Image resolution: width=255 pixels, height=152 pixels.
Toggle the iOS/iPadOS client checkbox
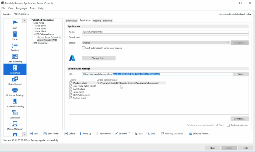coord(71,95)
